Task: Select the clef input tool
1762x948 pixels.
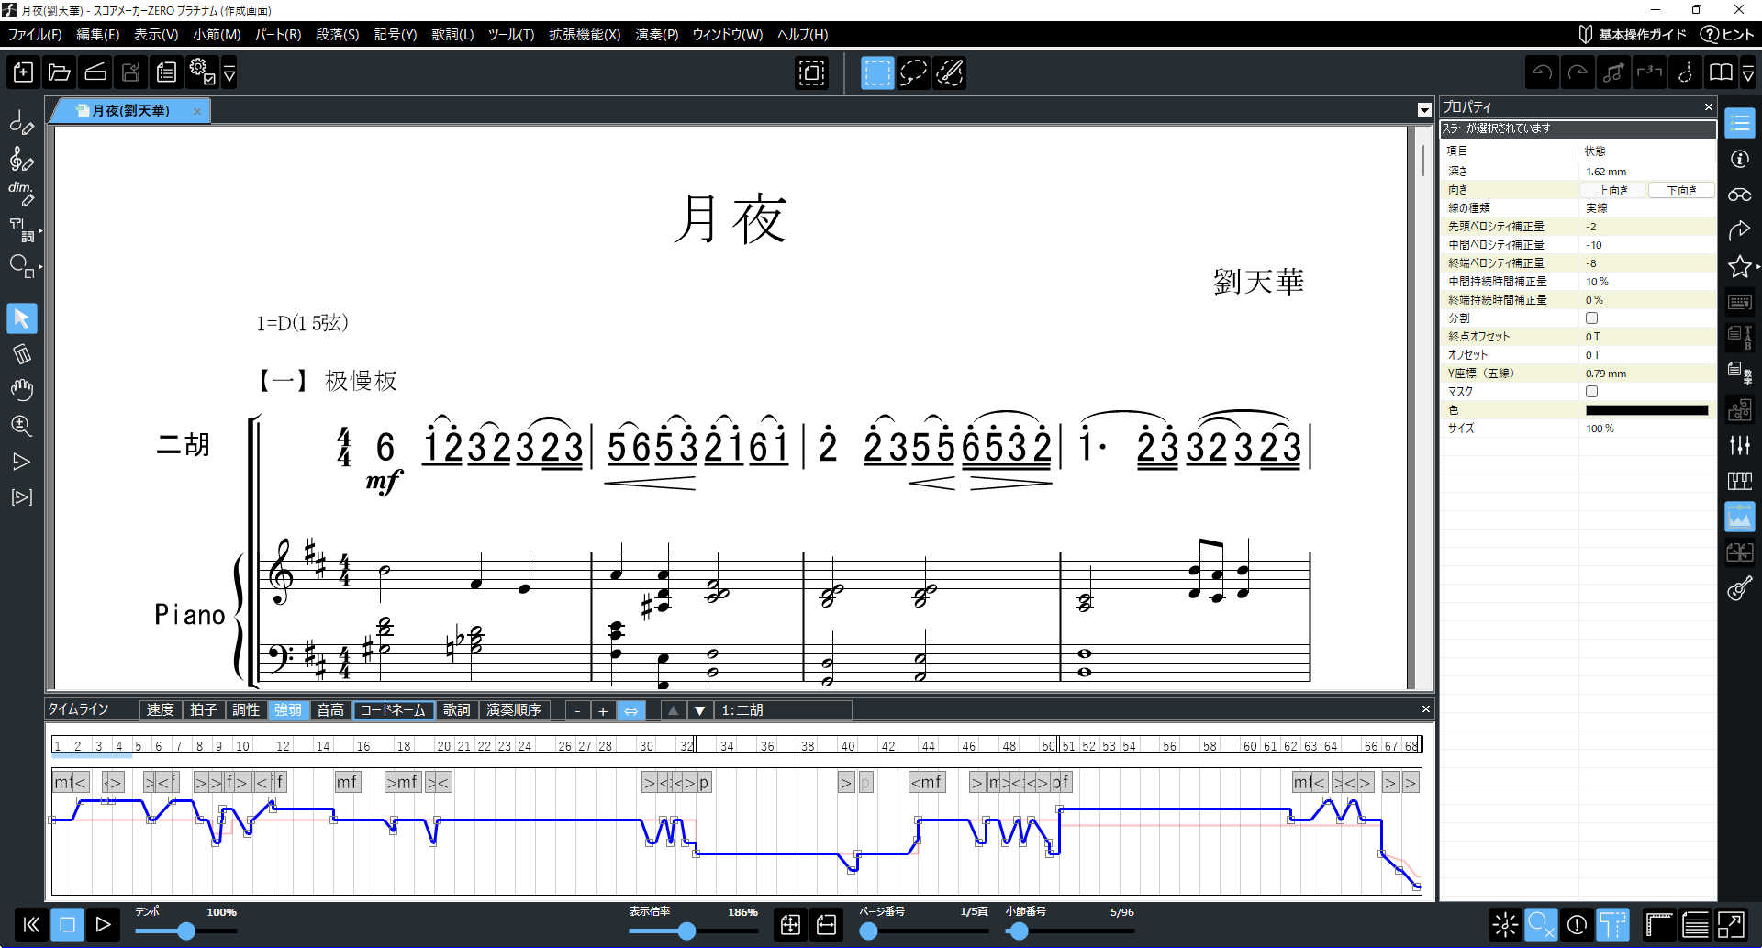Action: [x=21, y=160]
